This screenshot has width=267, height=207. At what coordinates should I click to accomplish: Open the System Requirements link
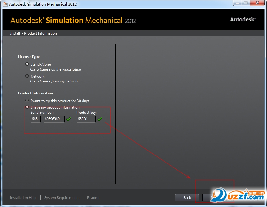[62, 198]
